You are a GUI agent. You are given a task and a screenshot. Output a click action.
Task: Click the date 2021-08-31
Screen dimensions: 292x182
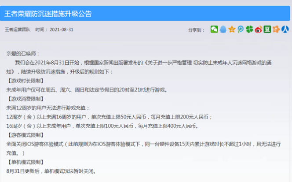point(62,30)
